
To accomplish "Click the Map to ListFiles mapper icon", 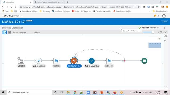I will (x=39, y=61).
